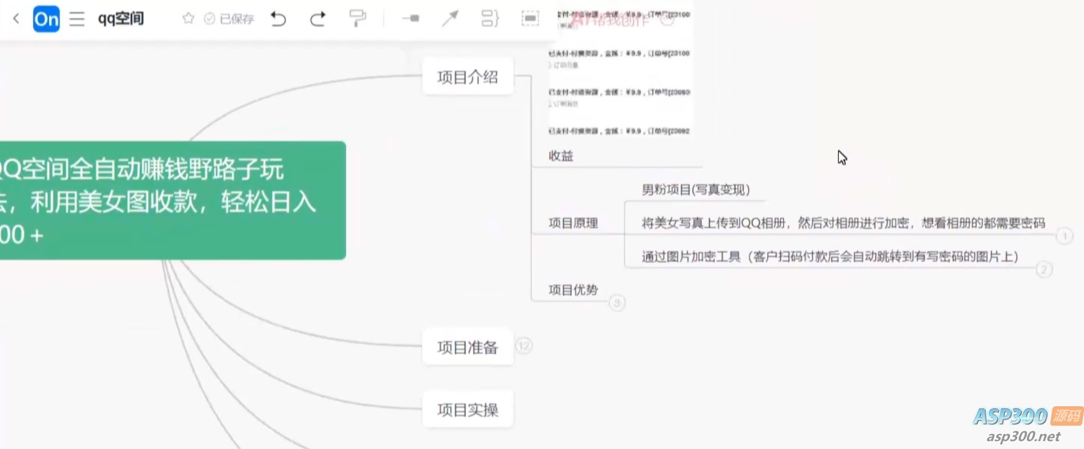Select the format painter tool

[358, 18]
